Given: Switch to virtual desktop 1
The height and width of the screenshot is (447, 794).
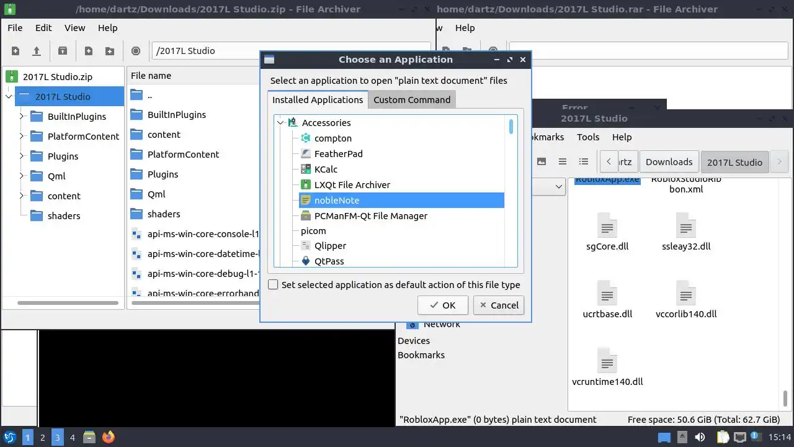Looking at the screenshot, I should pos(27,438).
